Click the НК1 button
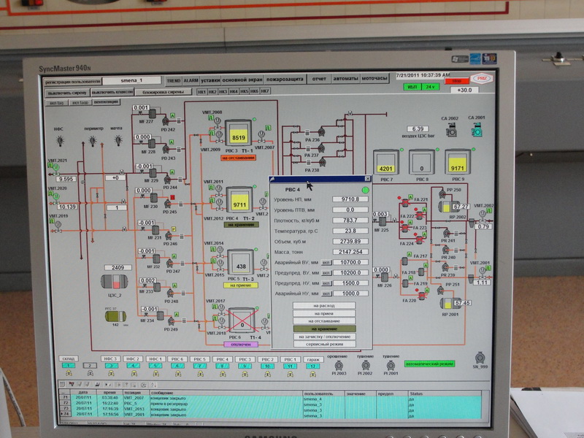The height and width of the screenshot is (438, 584). tap(201, 91)
